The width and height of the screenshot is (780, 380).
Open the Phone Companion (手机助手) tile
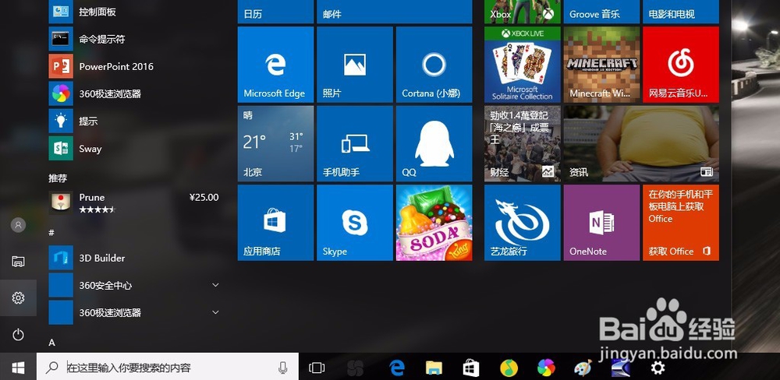pos(355,143)
